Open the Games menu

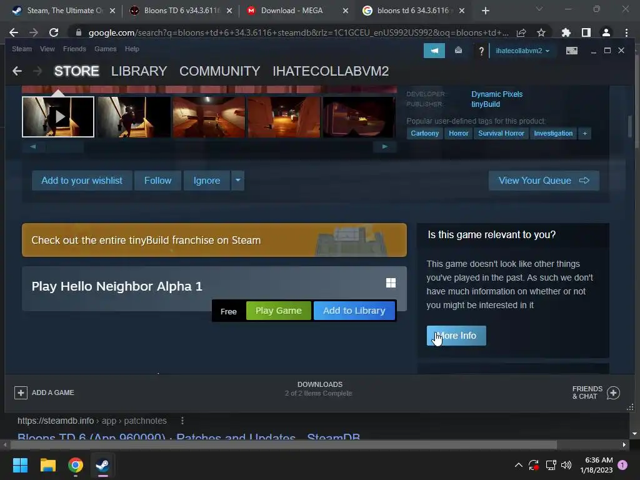pos(105,49)
